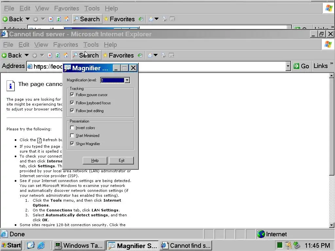This screenshot has width=335, height=251.
Task: Expand Back history arrow in Cannot find server toolbar
Action: point(26,55)
